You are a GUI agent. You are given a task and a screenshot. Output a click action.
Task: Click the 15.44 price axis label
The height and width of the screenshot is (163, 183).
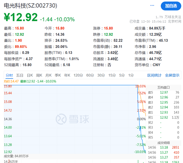(8, 93)
